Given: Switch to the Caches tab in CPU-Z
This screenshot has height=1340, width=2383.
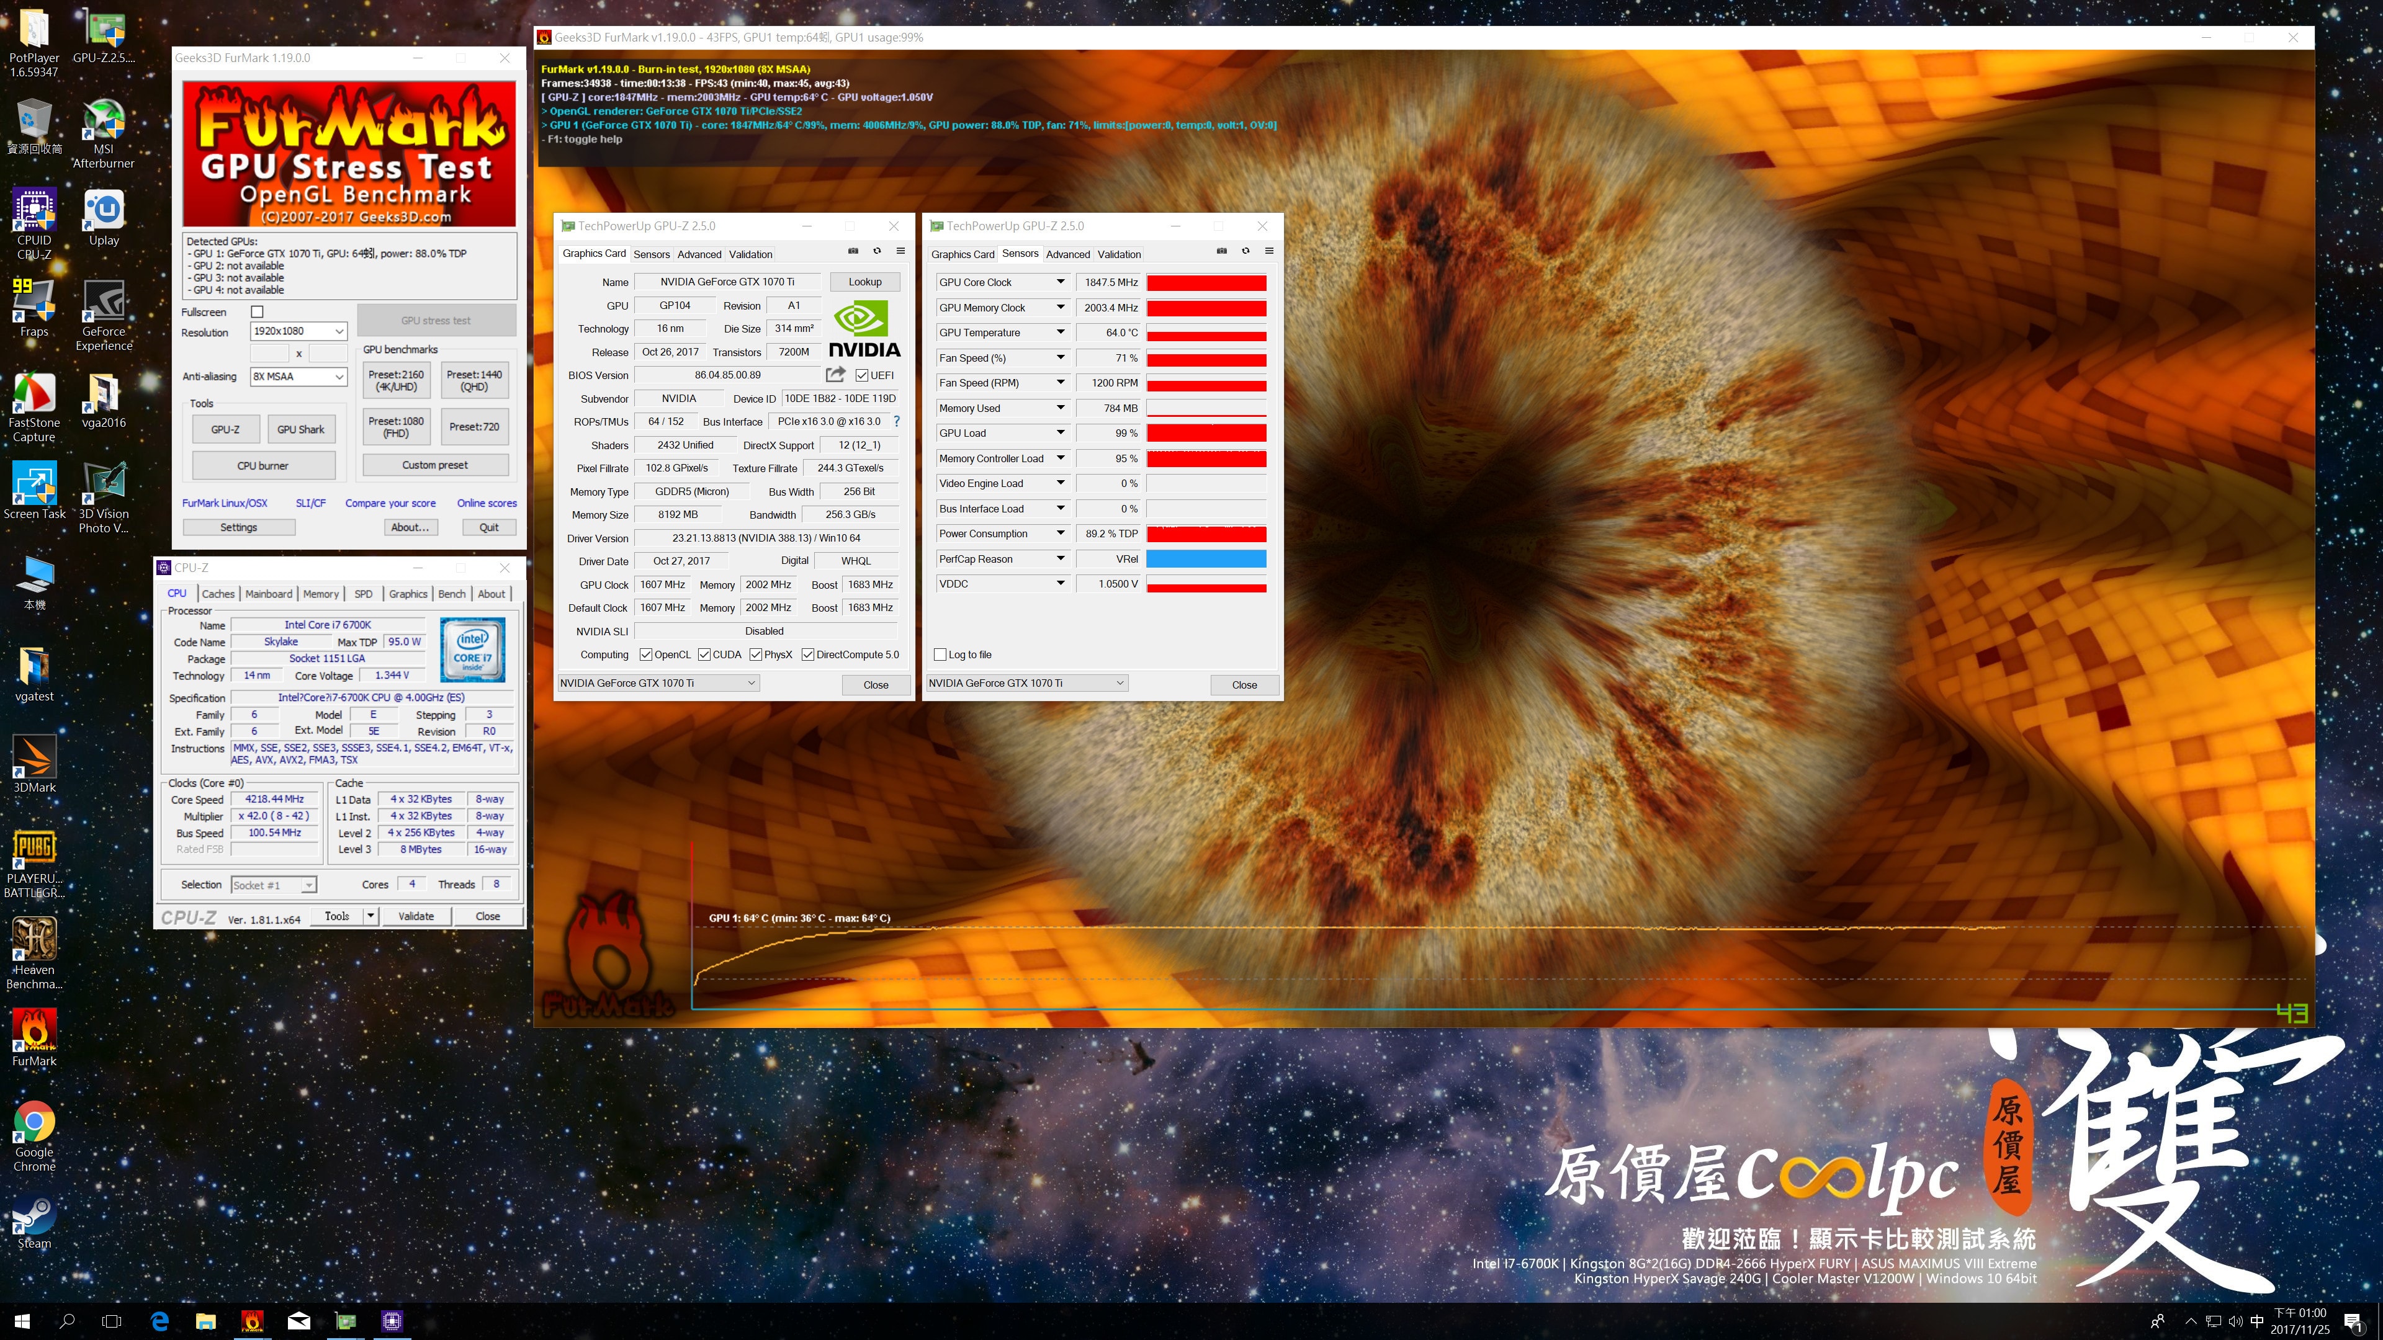Looking at the screenshot, I should [218, 594].
